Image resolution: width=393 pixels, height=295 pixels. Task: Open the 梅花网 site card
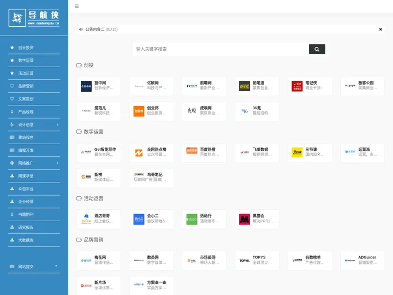click(98, 261)
